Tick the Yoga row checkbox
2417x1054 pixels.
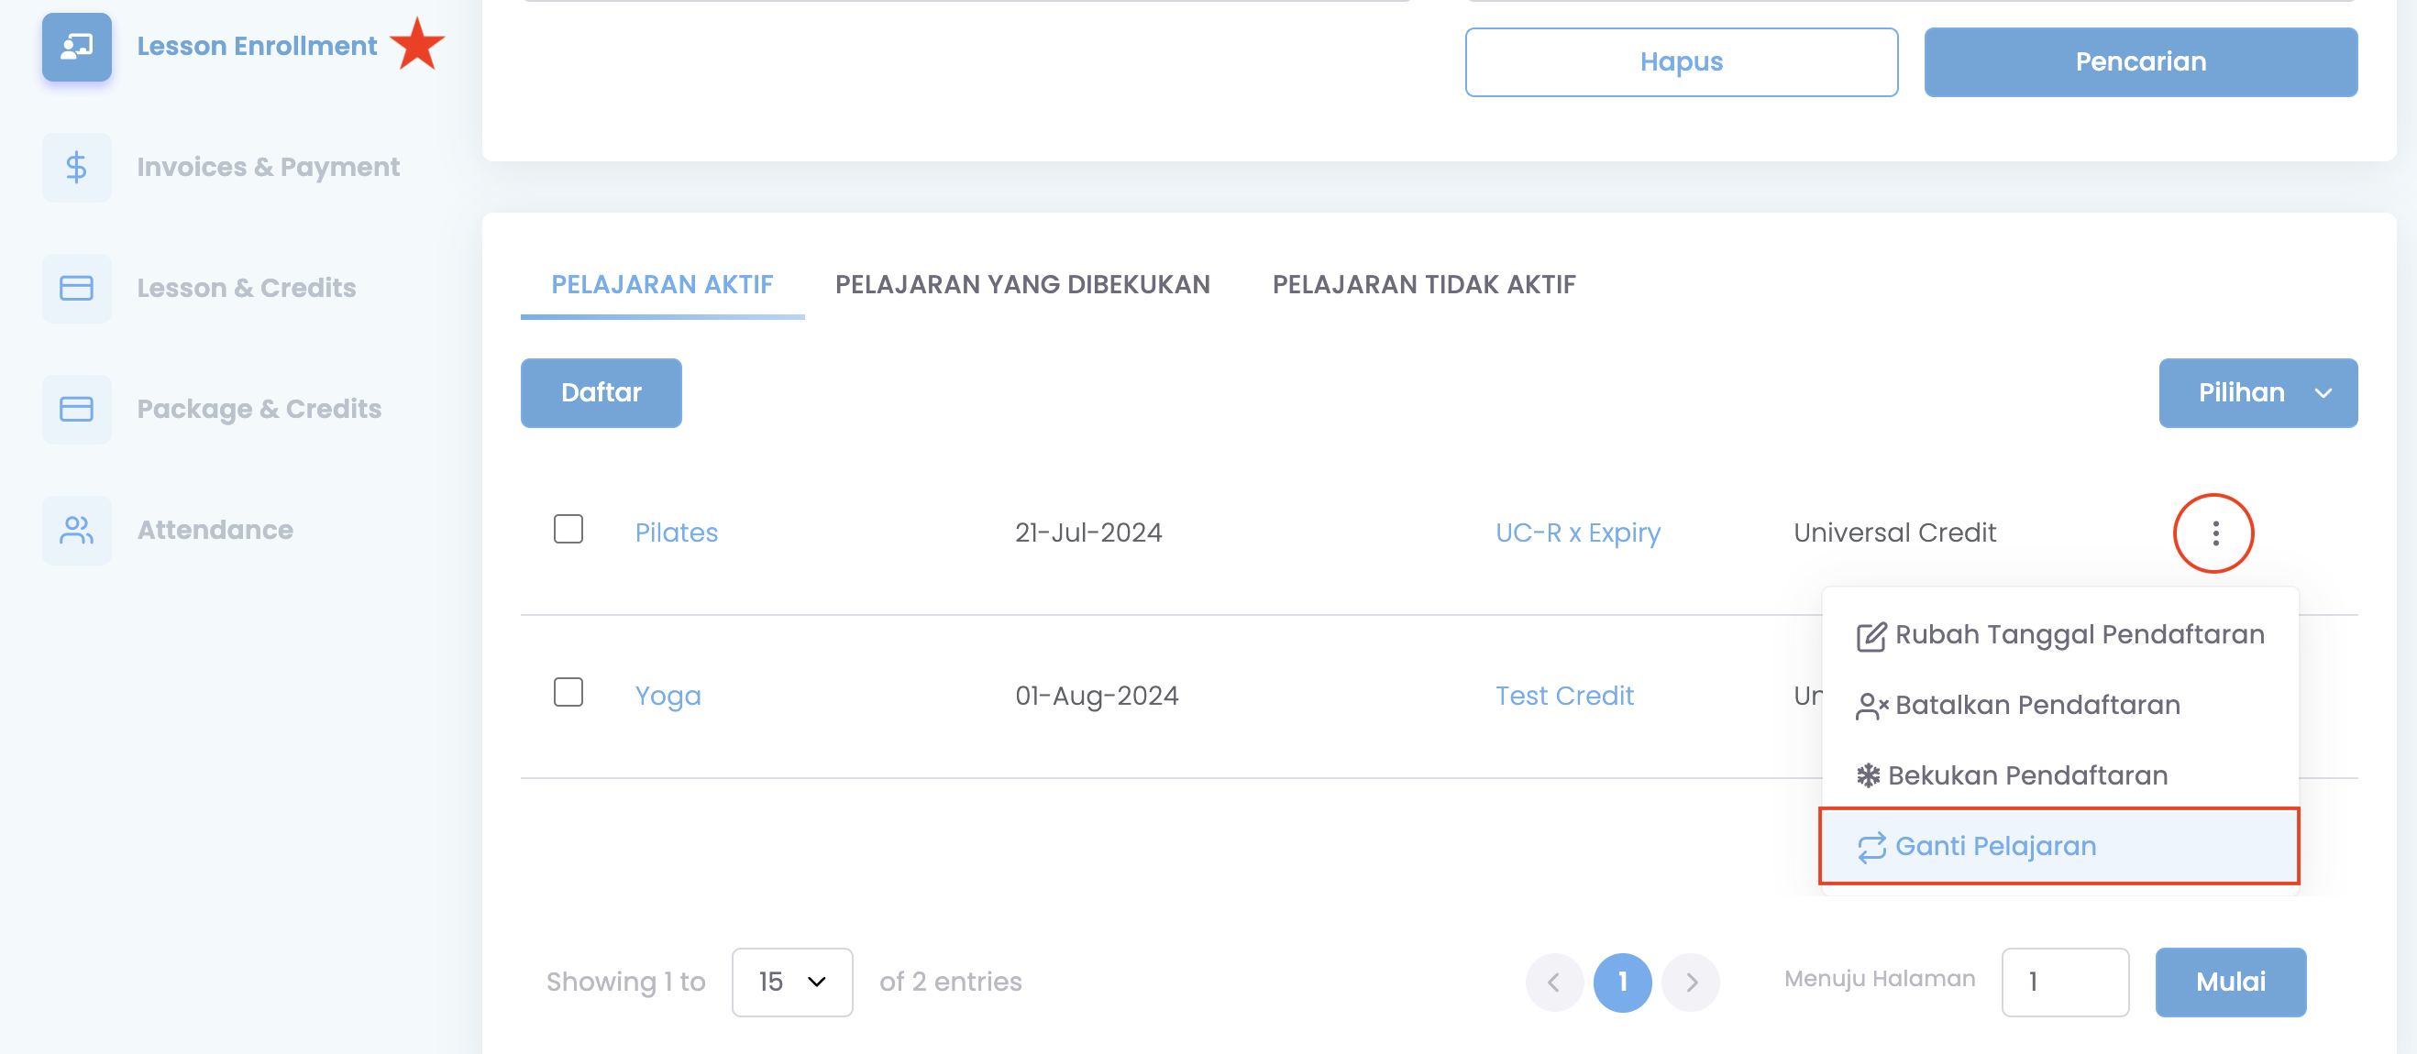(568, 692)
